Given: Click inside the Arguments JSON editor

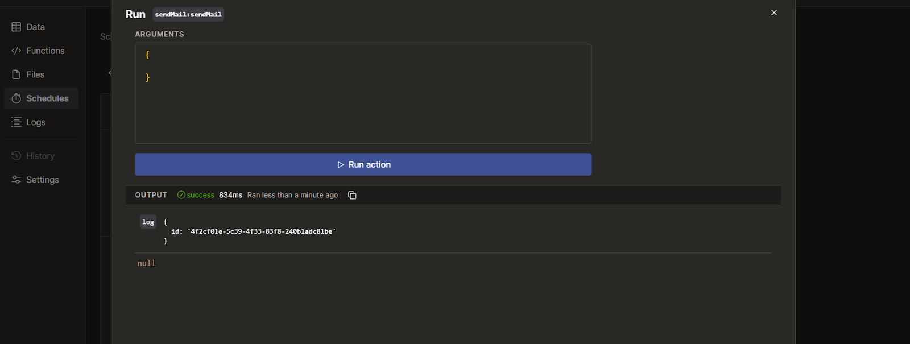Looking at the screenshot, I should pos(363,94).
